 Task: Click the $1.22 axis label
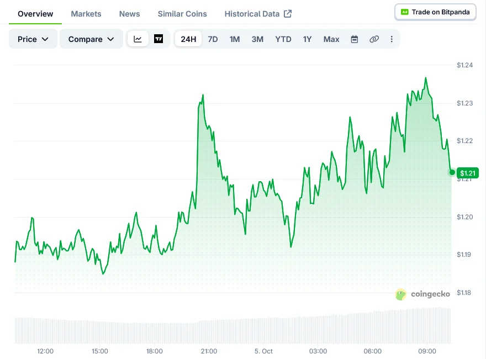(x=464, y=141)
